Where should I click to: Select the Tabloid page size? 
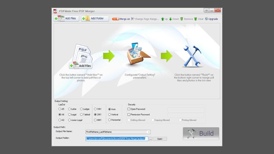coord(81,115)
